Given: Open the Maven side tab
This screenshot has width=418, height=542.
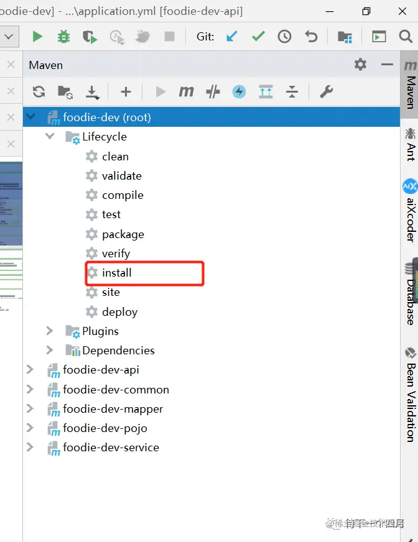Looking at the screenshot, I should (410, 84).
